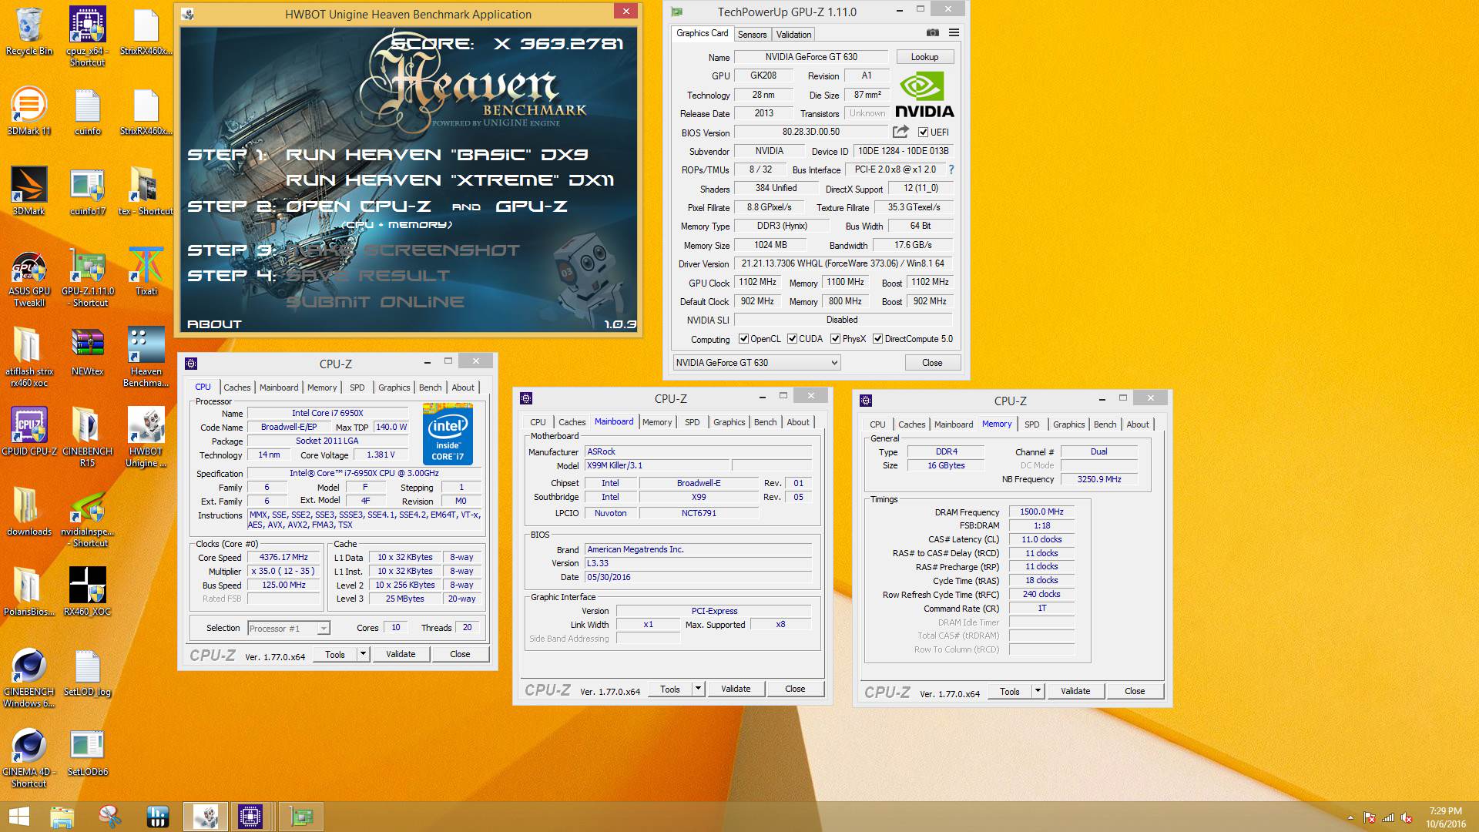
Task: Expand Tools arrow in Mainboard window
Action: [x=698, y=689]
